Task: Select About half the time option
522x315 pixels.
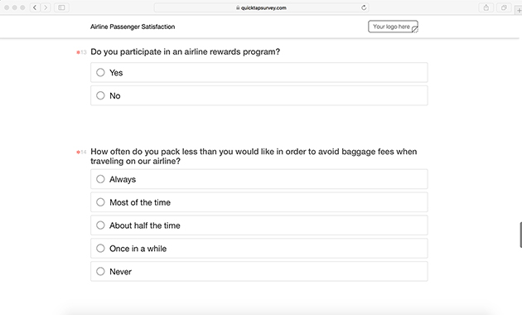Action: 259,225
